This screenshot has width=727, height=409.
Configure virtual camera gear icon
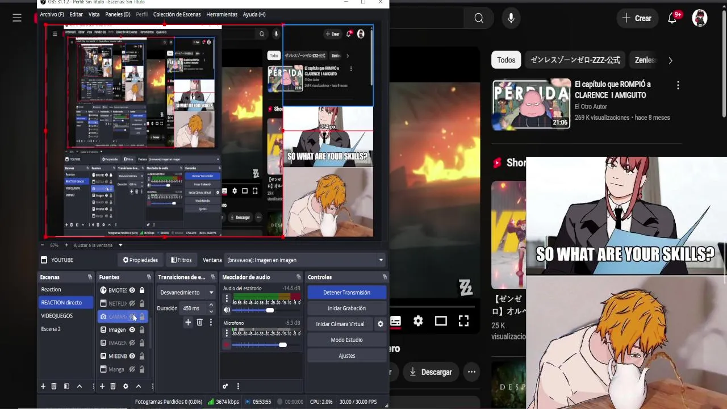[381, 324]
